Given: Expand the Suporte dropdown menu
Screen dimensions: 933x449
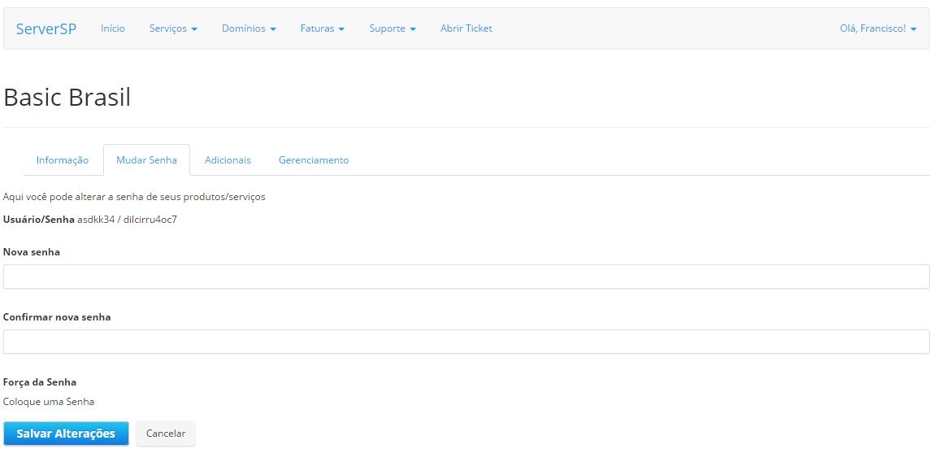Looking at the screenshot, I should pos(392,28).
